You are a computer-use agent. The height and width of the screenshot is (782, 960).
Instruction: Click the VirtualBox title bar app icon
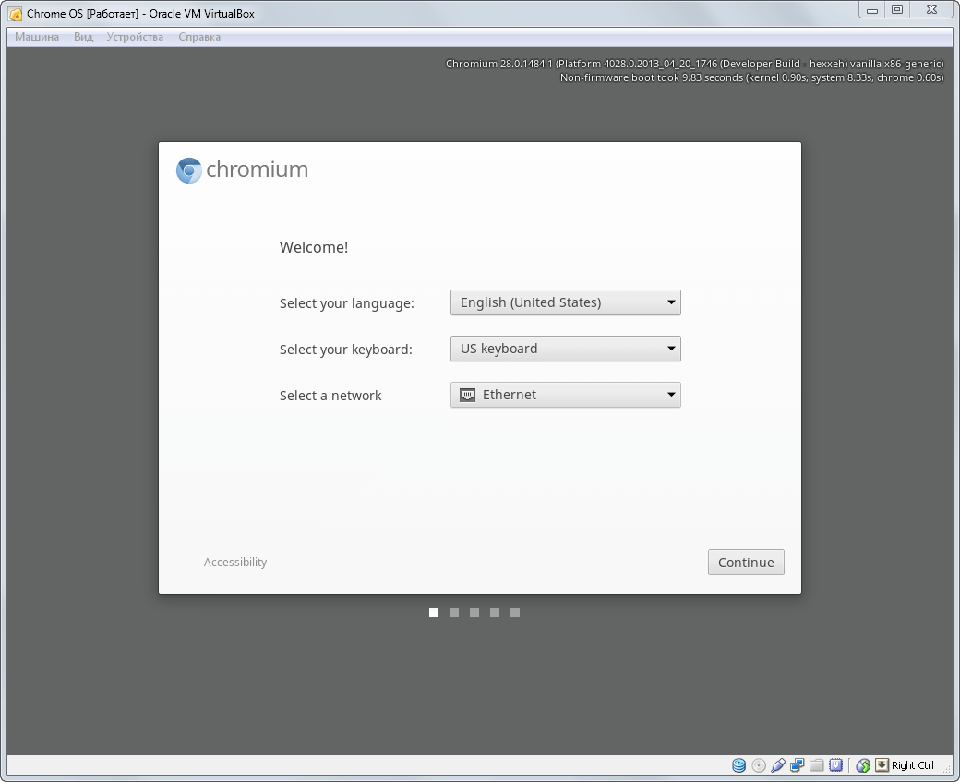tap(16, 14)
